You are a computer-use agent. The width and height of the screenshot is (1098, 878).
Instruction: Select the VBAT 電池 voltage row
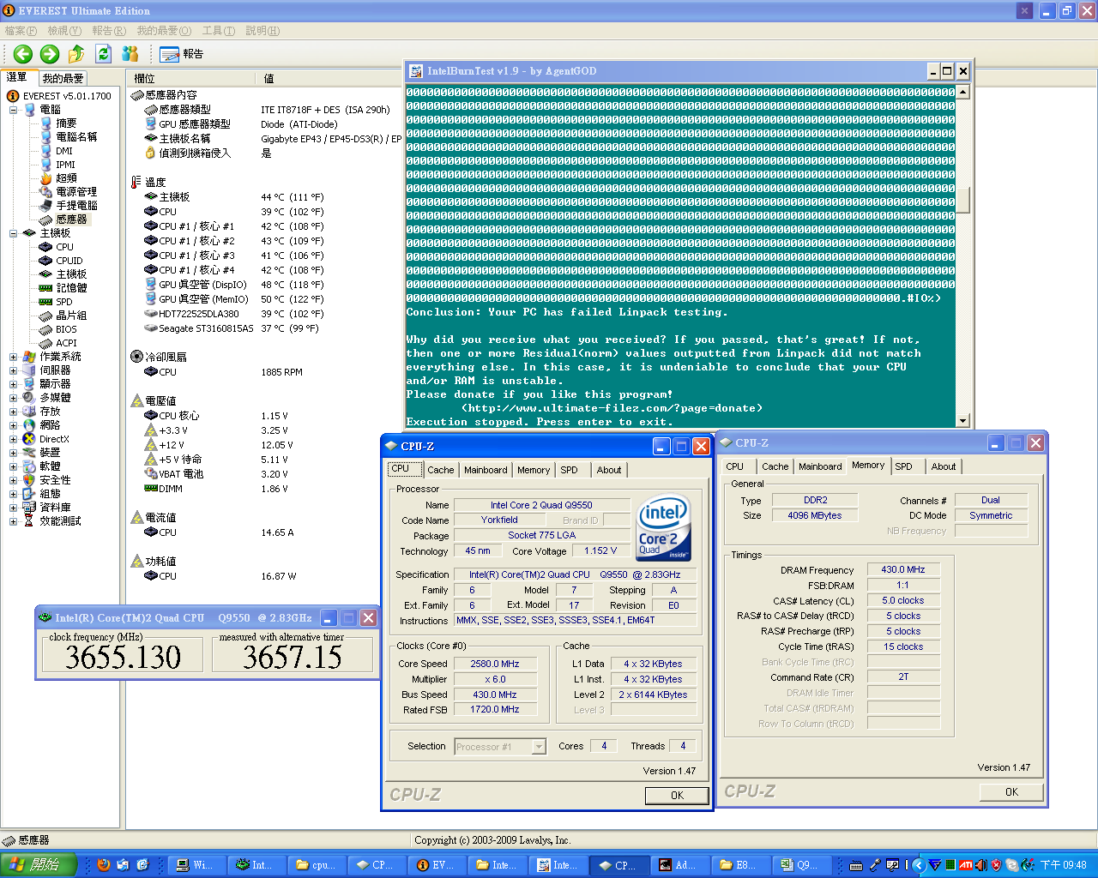point(217,474)
